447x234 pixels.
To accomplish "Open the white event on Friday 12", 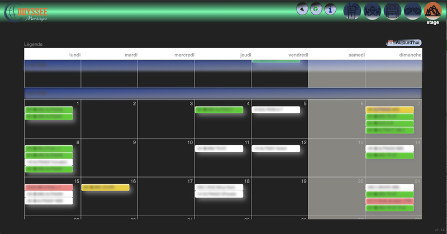I will (275, 149).
